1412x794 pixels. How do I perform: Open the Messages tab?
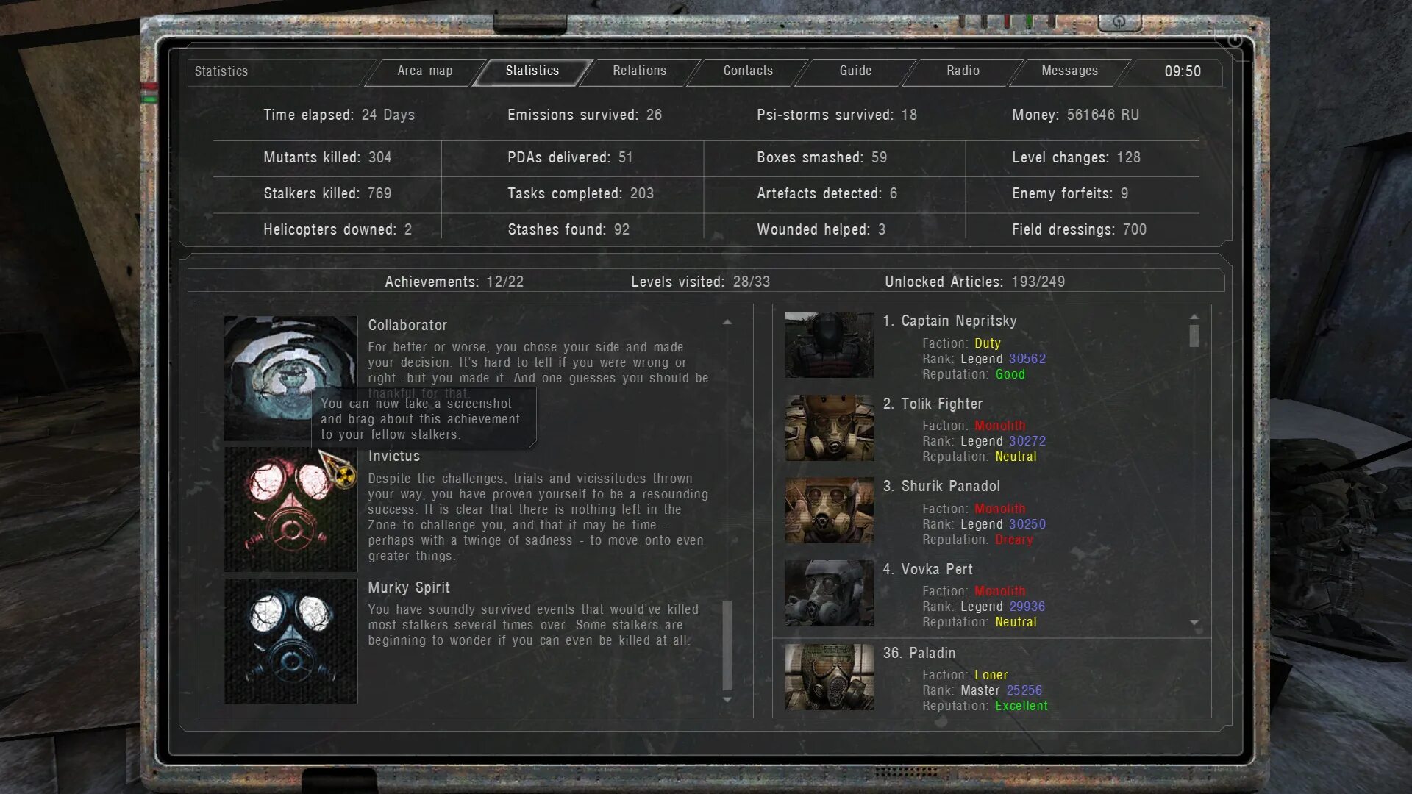point(1069,71)
